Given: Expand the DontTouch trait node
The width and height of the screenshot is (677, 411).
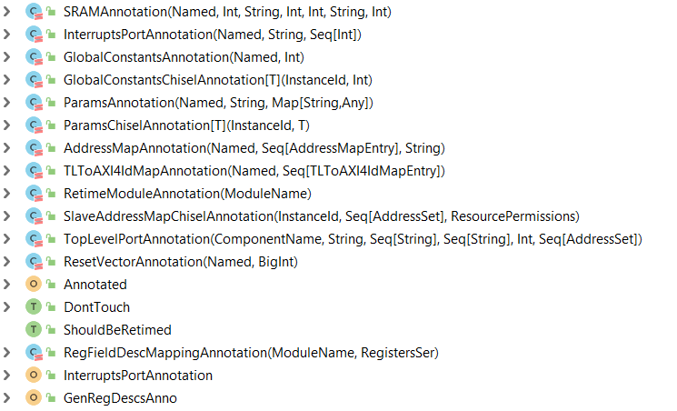Looking at the screenshot, I should (x=6, y=306).
